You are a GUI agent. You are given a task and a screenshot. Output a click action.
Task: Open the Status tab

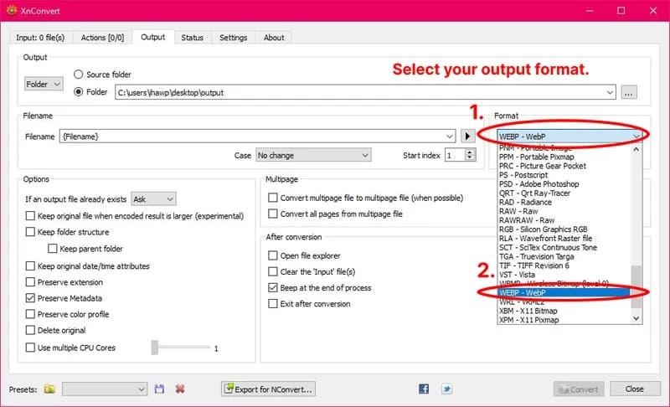tap(192, 38)
